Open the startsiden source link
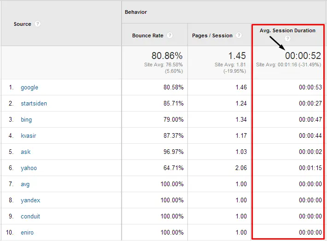This screenshot has width=327, height=241. coord(34,104)
